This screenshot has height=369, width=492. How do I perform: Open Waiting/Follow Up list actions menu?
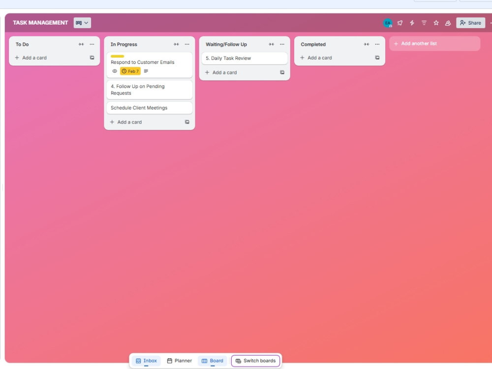click(x=282, y=44)
